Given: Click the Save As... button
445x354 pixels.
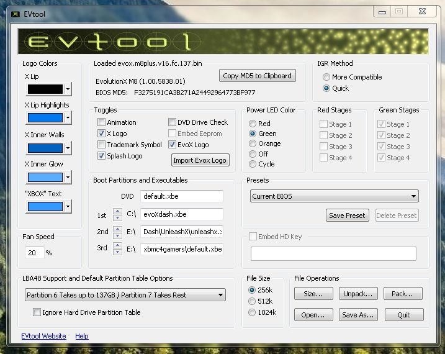Looking at the screenshot, I should tap(358, 314).
